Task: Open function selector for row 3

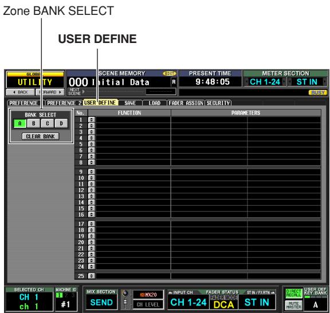Action: pyautogui.click(x=91, y=132)
